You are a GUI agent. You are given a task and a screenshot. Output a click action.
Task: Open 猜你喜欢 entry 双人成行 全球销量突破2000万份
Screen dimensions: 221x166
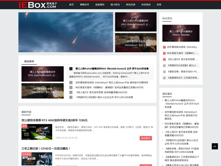tap(181, 134)
